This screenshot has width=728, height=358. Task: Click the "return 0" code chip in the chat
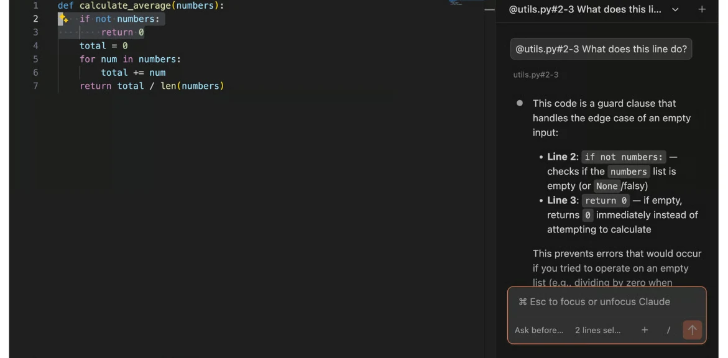tap(606, 201)
